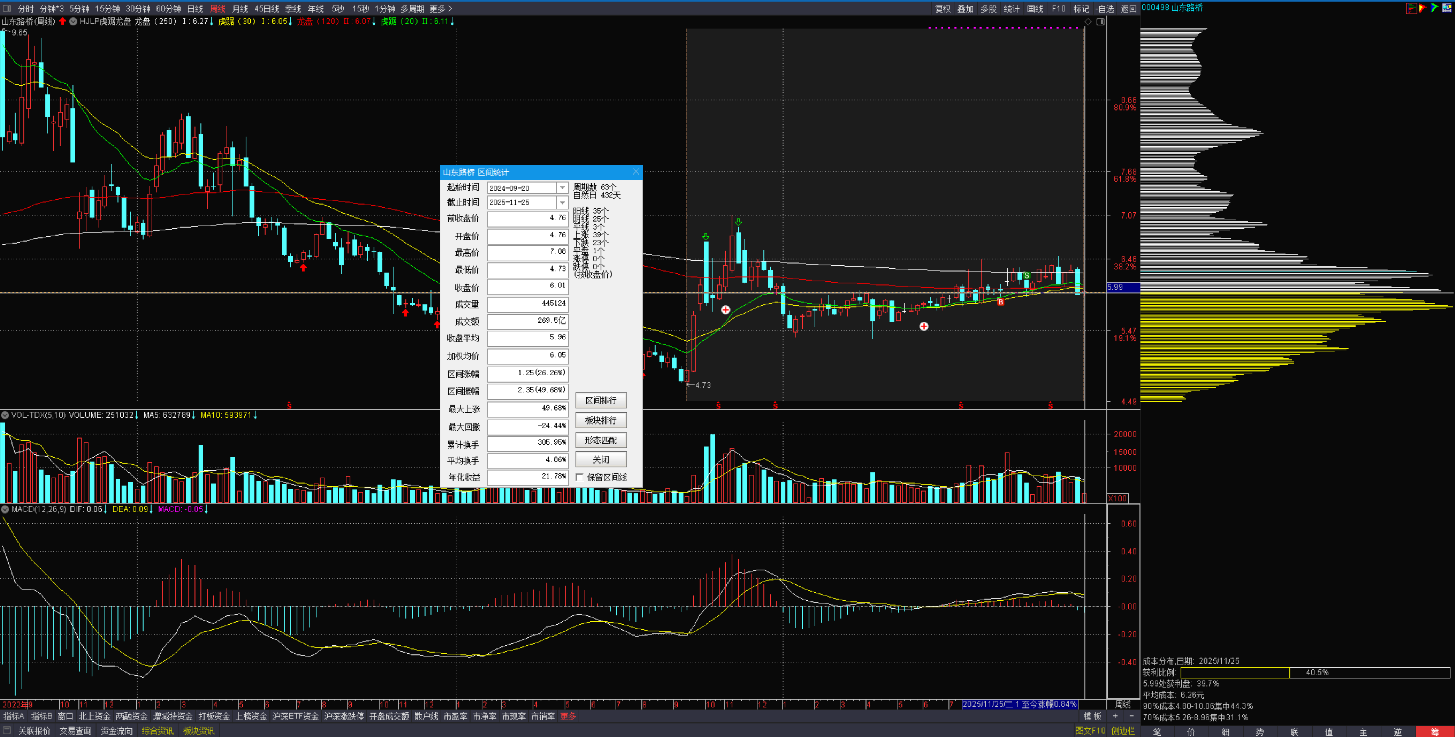Click the red-yellow arrow icon beside chip distribution icon
1455x737 pixels.
click(1422, 8)
